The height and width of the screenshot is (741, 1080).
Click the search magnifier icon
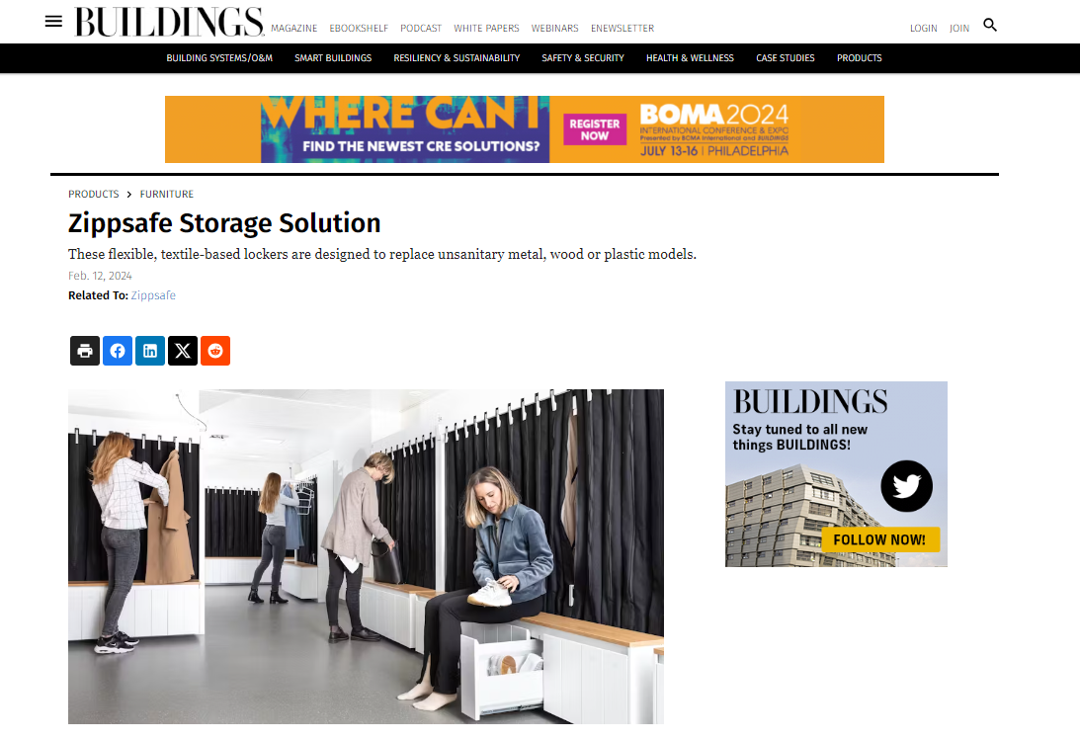(990, 26)
